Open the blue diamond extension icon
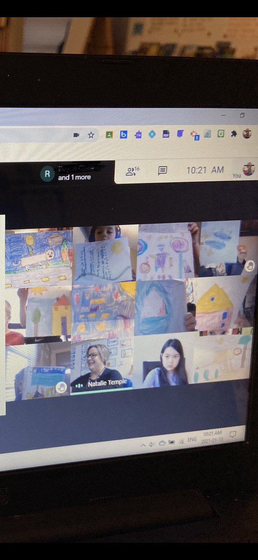 coord(152,134)
